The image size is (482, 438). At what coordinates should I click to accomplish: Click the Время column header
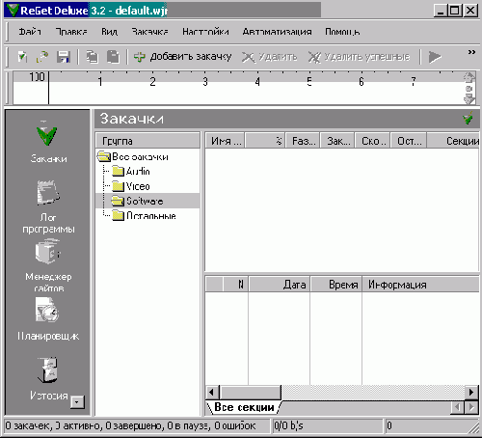(x=336, y=285)
